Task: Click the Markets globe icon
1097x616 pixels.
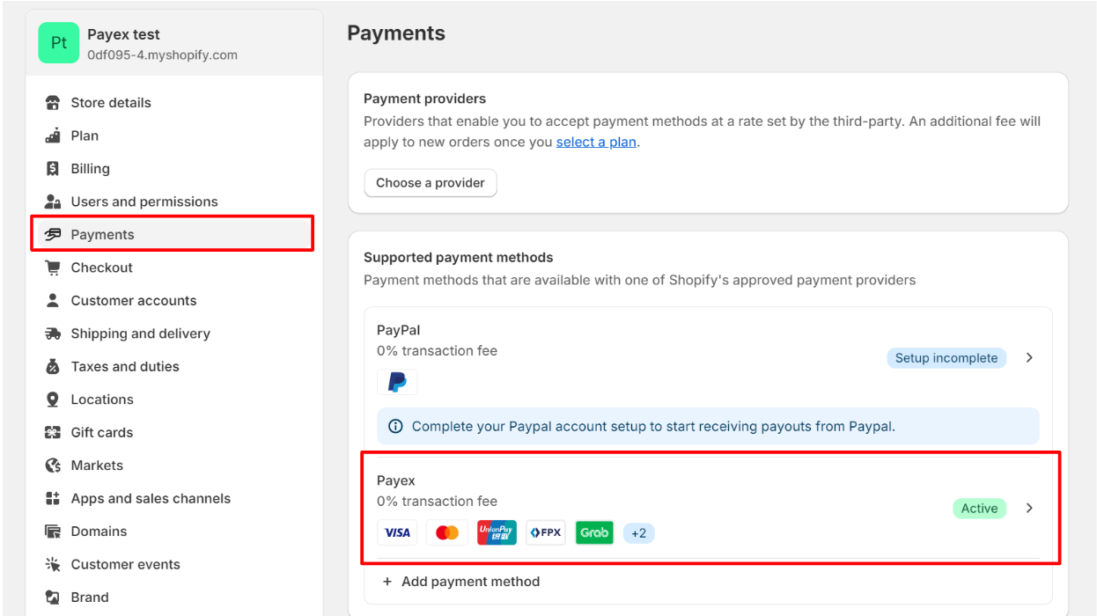Action: point(53,466)
